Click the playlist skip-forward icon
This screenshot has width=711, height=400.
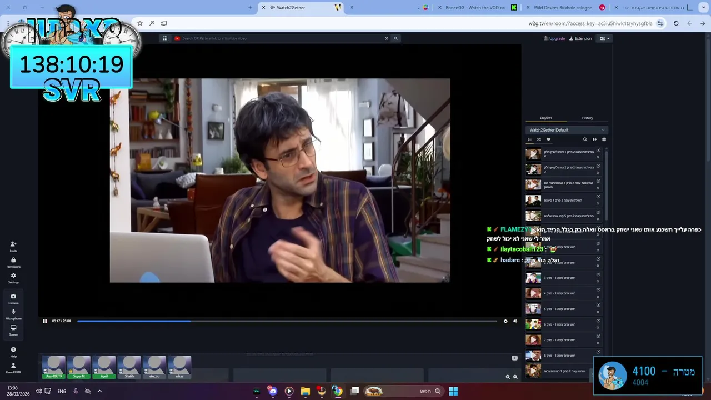point(594,139)
